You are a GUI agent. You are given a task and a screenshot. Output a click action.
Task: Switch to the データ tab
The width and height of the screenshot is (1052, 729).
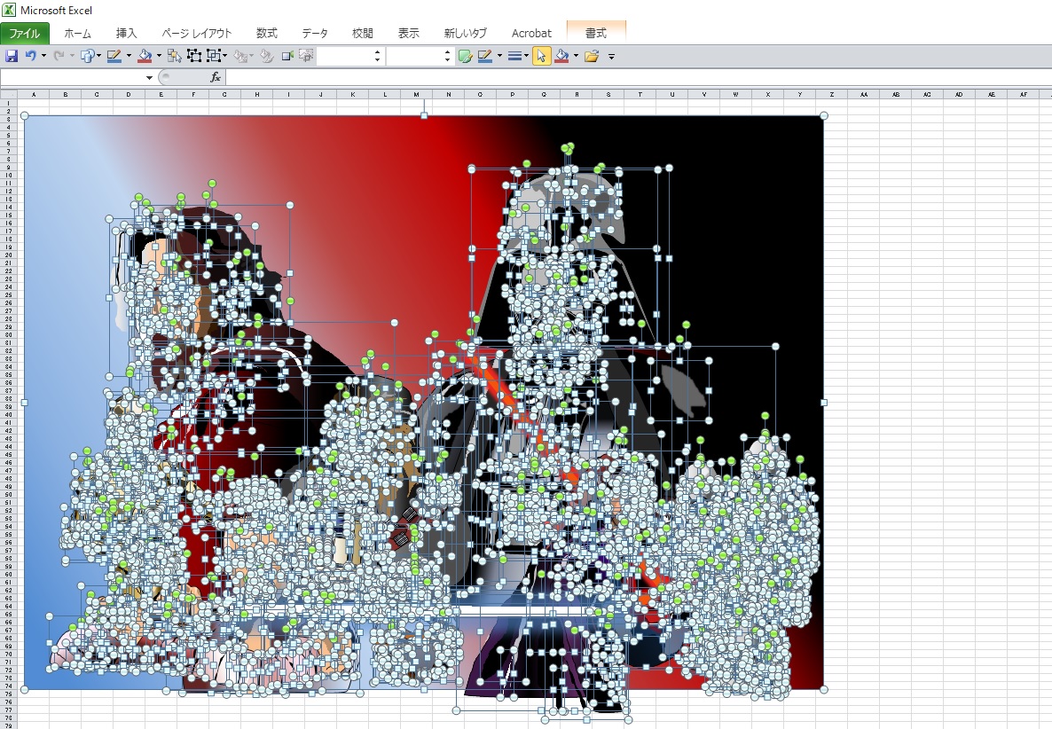click(x=315, y=33)
